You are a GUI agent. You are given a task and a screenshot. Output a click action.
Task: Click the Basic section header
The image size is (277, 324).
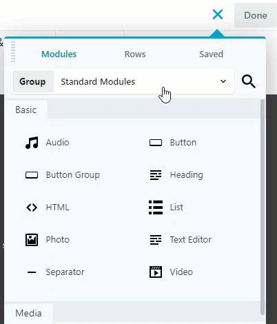point(26,110)
